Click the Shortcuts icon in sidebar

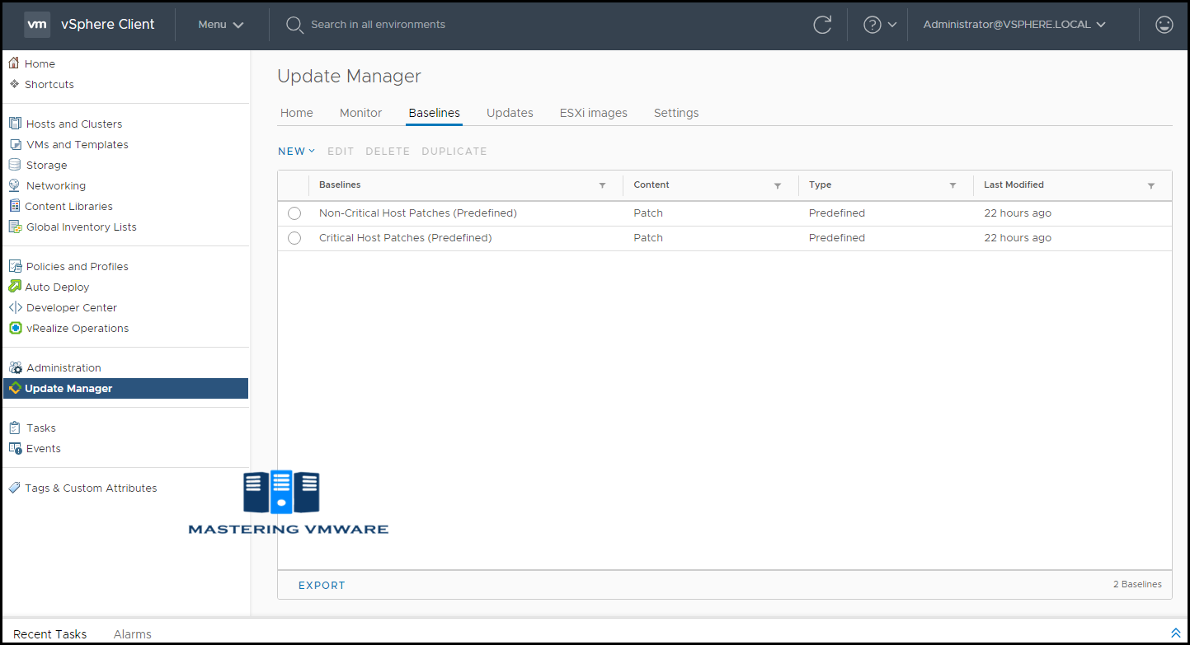[x=14, y=84]
